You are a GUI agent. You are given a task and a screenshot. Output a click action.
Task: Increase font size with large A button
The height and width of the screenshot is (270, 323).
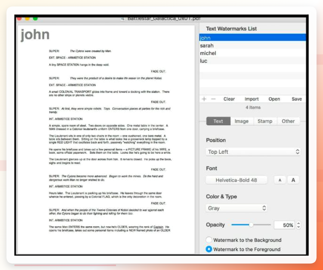tap(293, 180)
